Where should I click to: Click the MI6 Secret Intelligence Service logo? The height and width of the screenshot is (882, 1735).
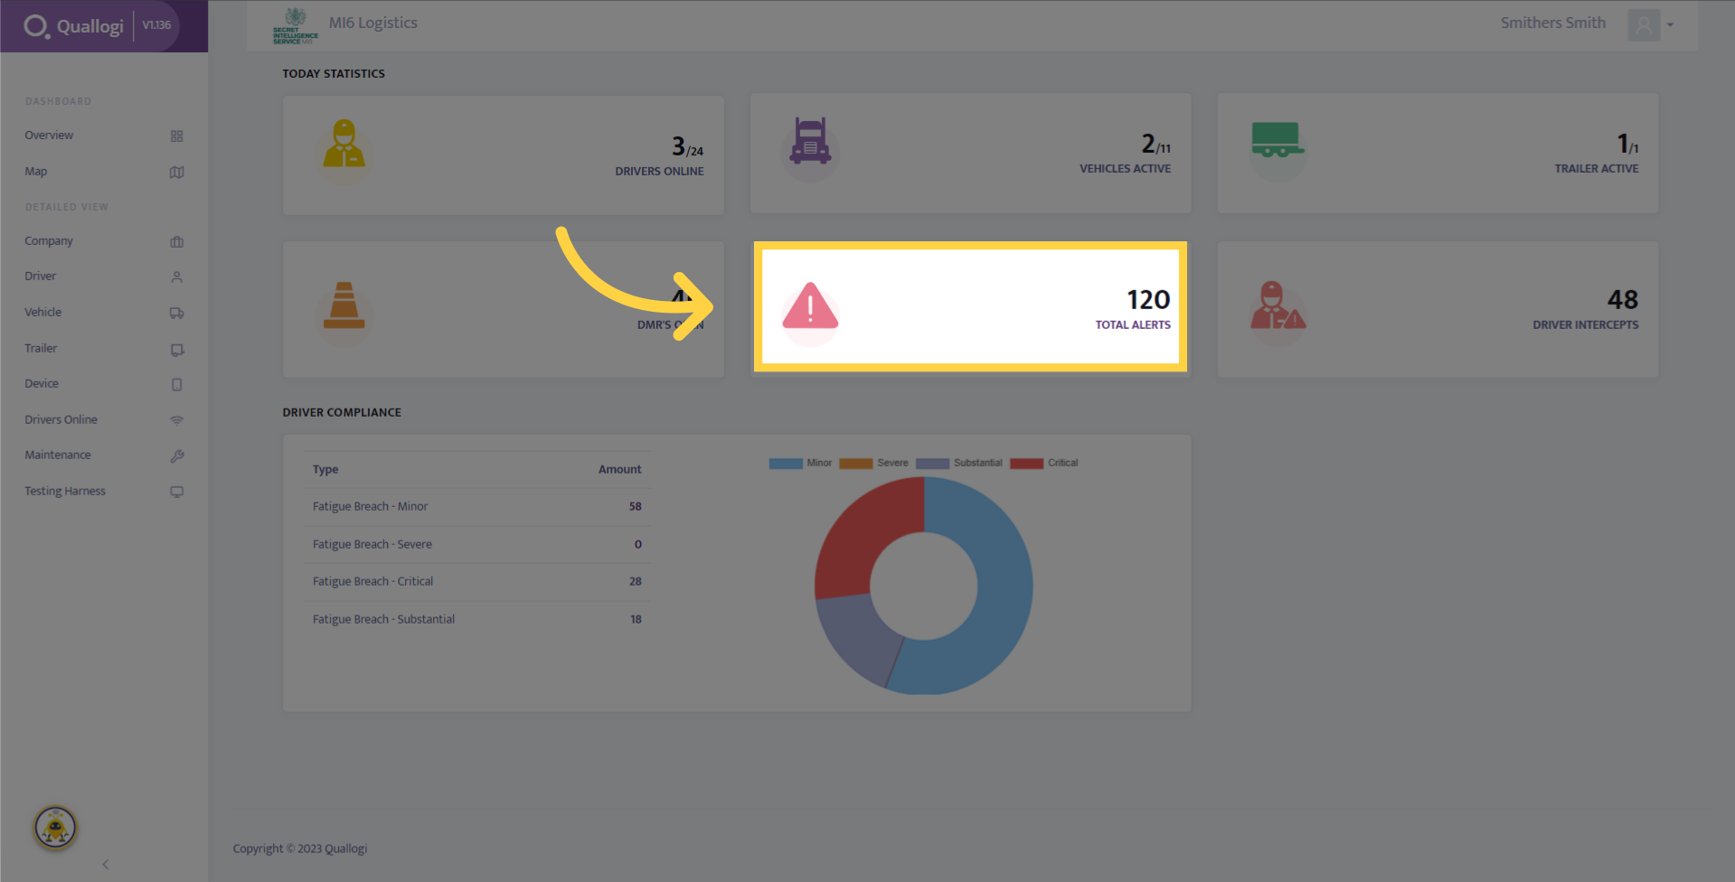[296, 26]
